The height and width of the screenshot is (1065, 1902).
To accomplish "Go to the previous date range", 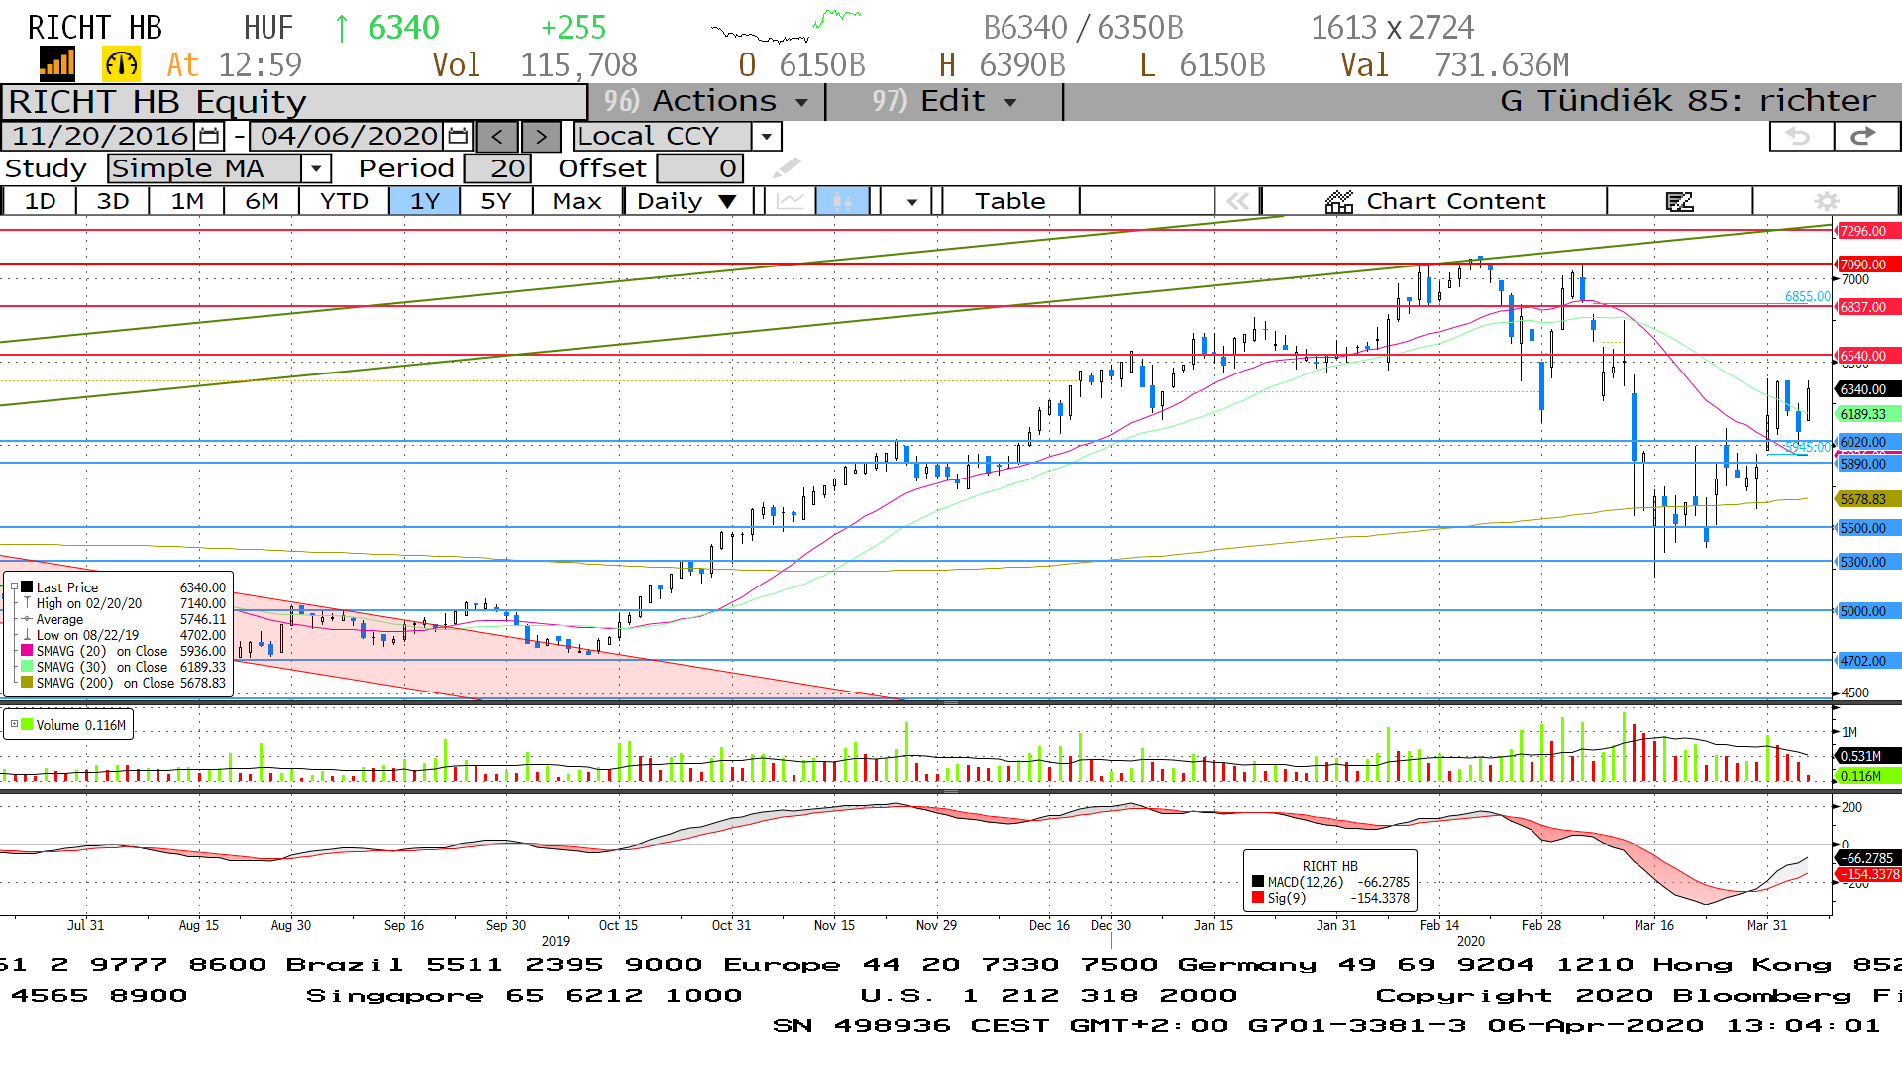I will click(498, 136).
